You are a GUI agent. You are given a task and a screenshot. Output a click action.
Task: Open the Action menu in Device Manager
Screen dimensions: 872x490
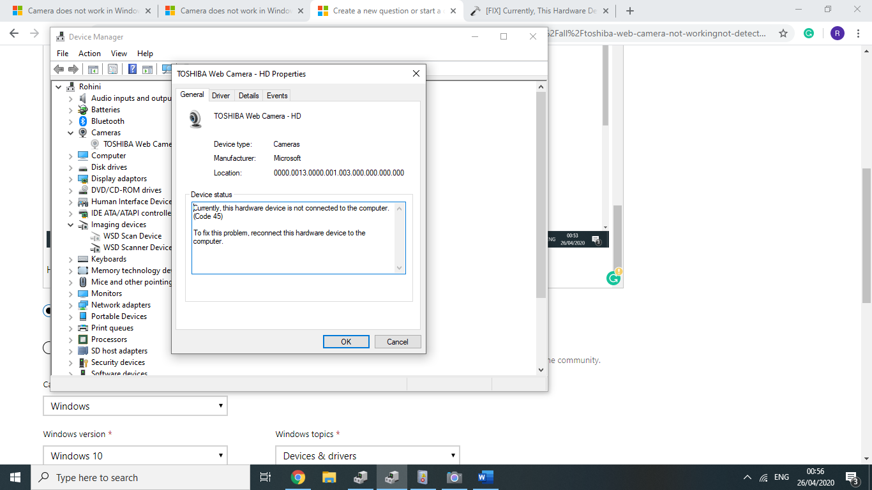[x=89, y=54]
